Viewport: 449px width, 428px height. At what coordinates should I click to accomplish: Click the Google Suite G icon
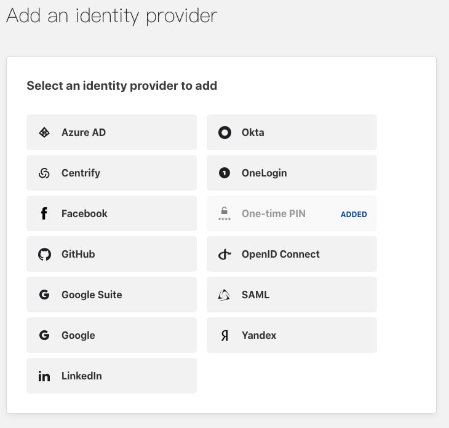44,295
